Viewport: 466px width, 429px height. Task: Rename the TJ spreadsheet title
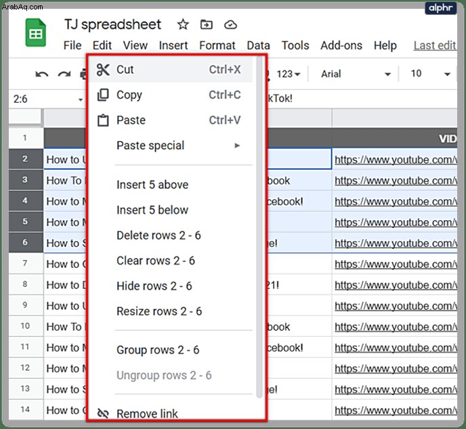coord(112,24)
